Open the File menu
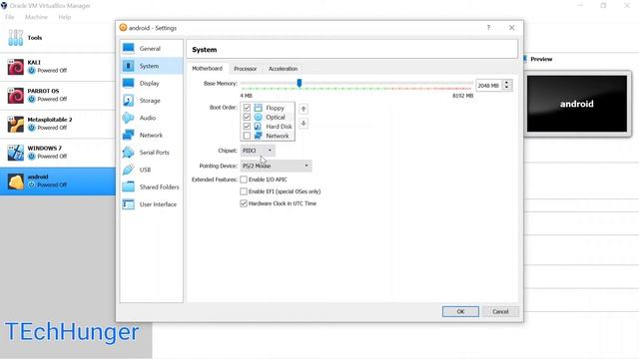Image resolution: width=639 pixels, height=359 pixels. 9,17
